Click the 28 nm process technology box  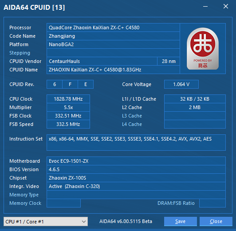pos(169,61)
